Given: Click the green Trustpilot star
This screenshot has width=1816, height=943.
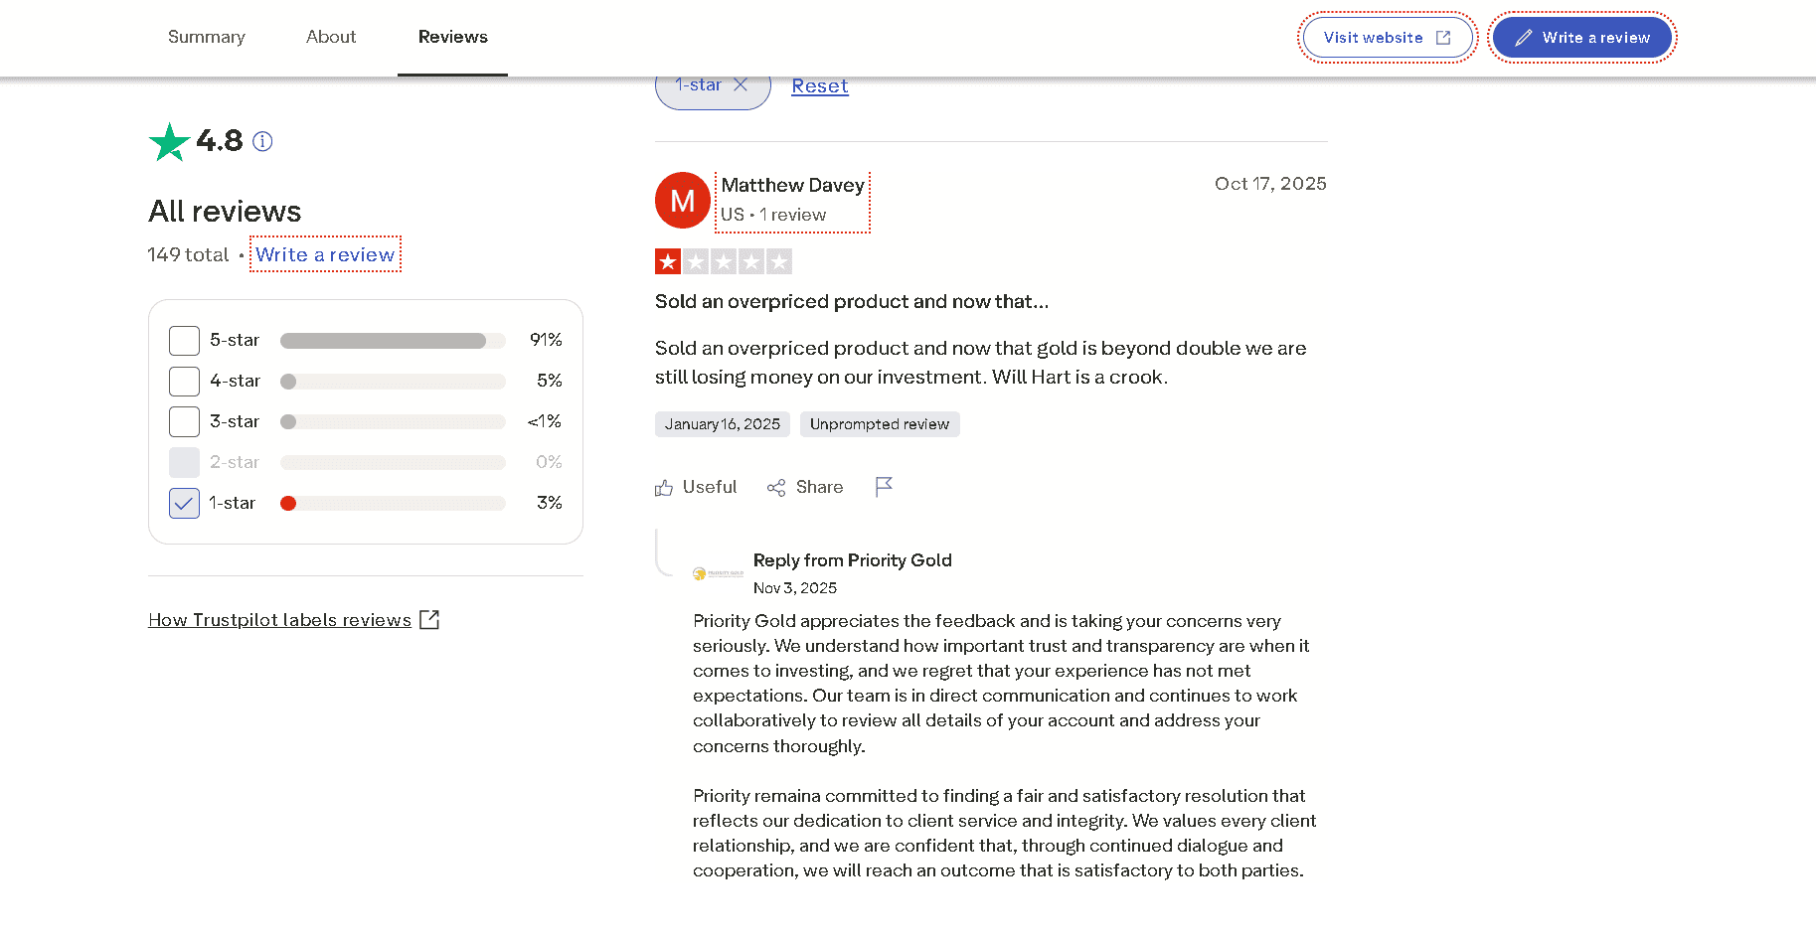Looking at the screenshot, I should 169,142.
